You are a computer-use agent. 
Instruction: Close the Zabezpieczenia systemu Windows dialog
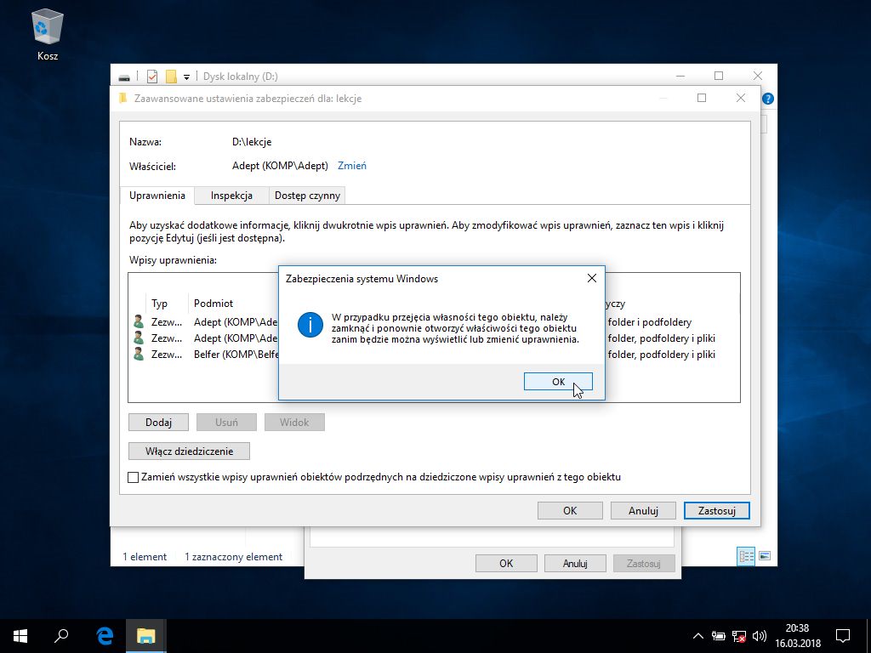592,278
